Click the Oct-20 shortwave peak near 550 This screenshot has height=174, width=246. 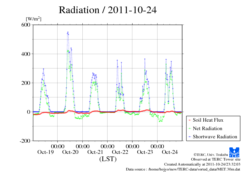click(x=68, y=32)
